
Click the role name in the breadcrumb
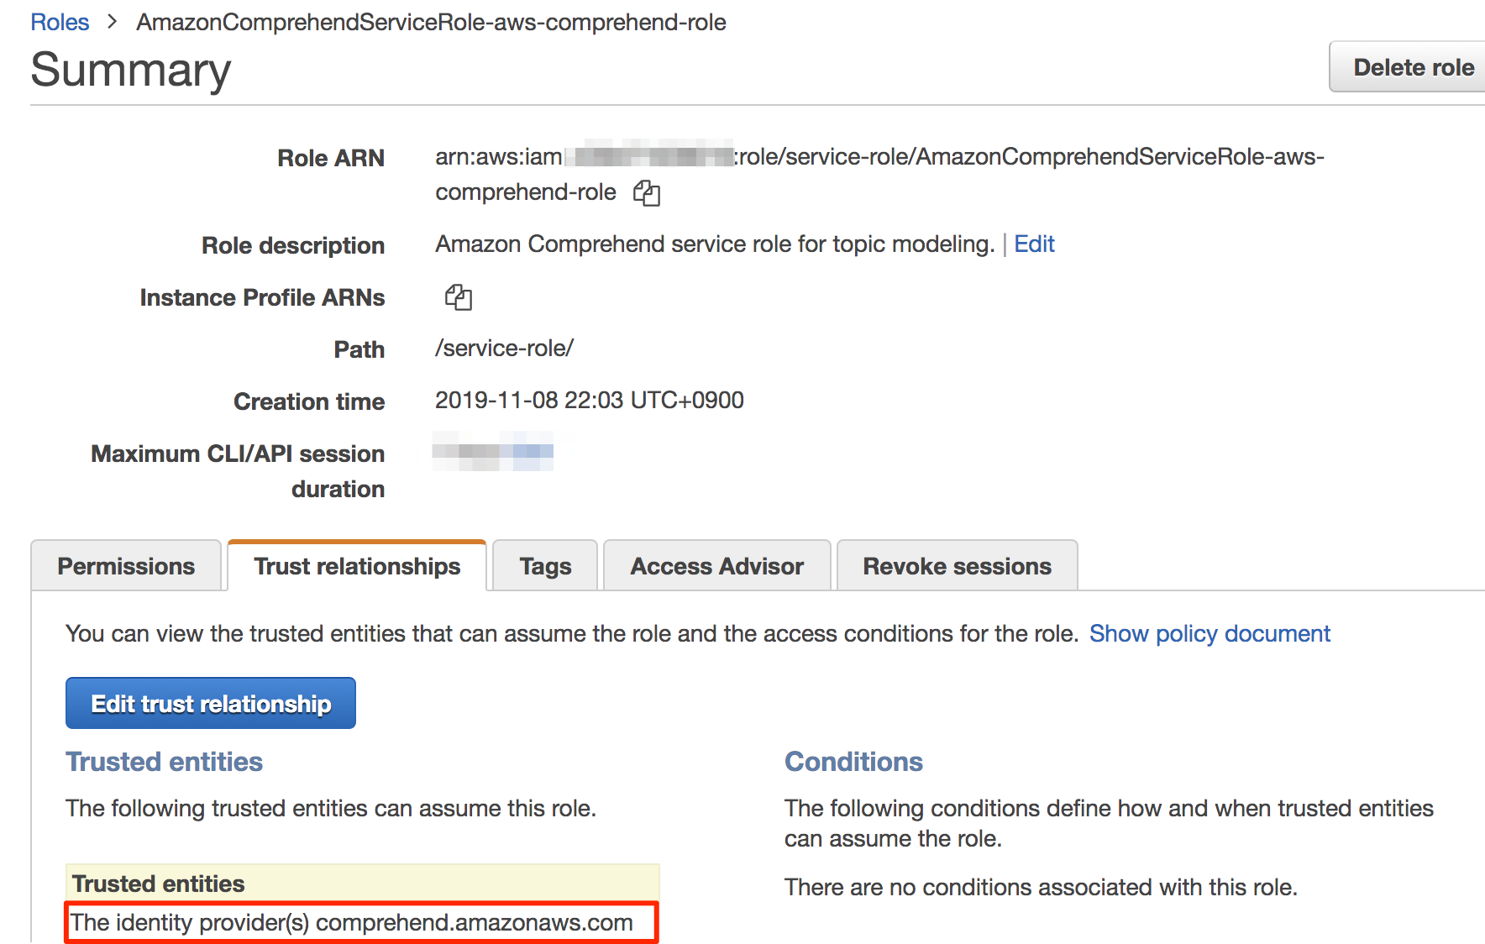[431, 22]
